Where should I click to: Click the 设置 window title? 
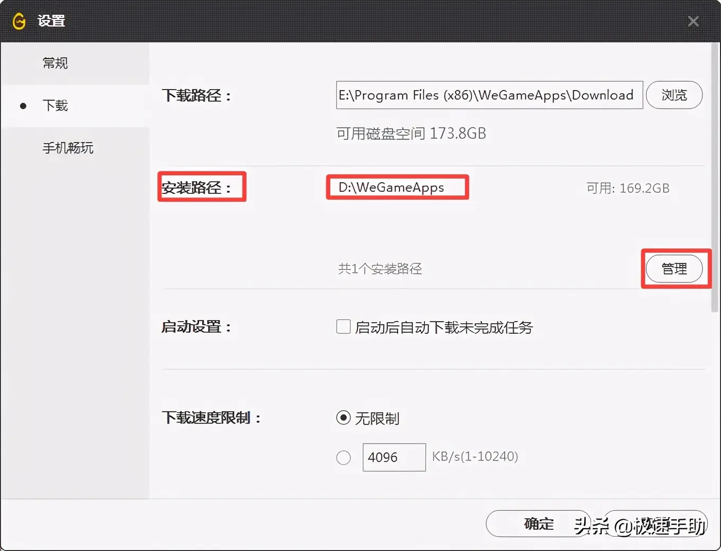pos(51,21)
